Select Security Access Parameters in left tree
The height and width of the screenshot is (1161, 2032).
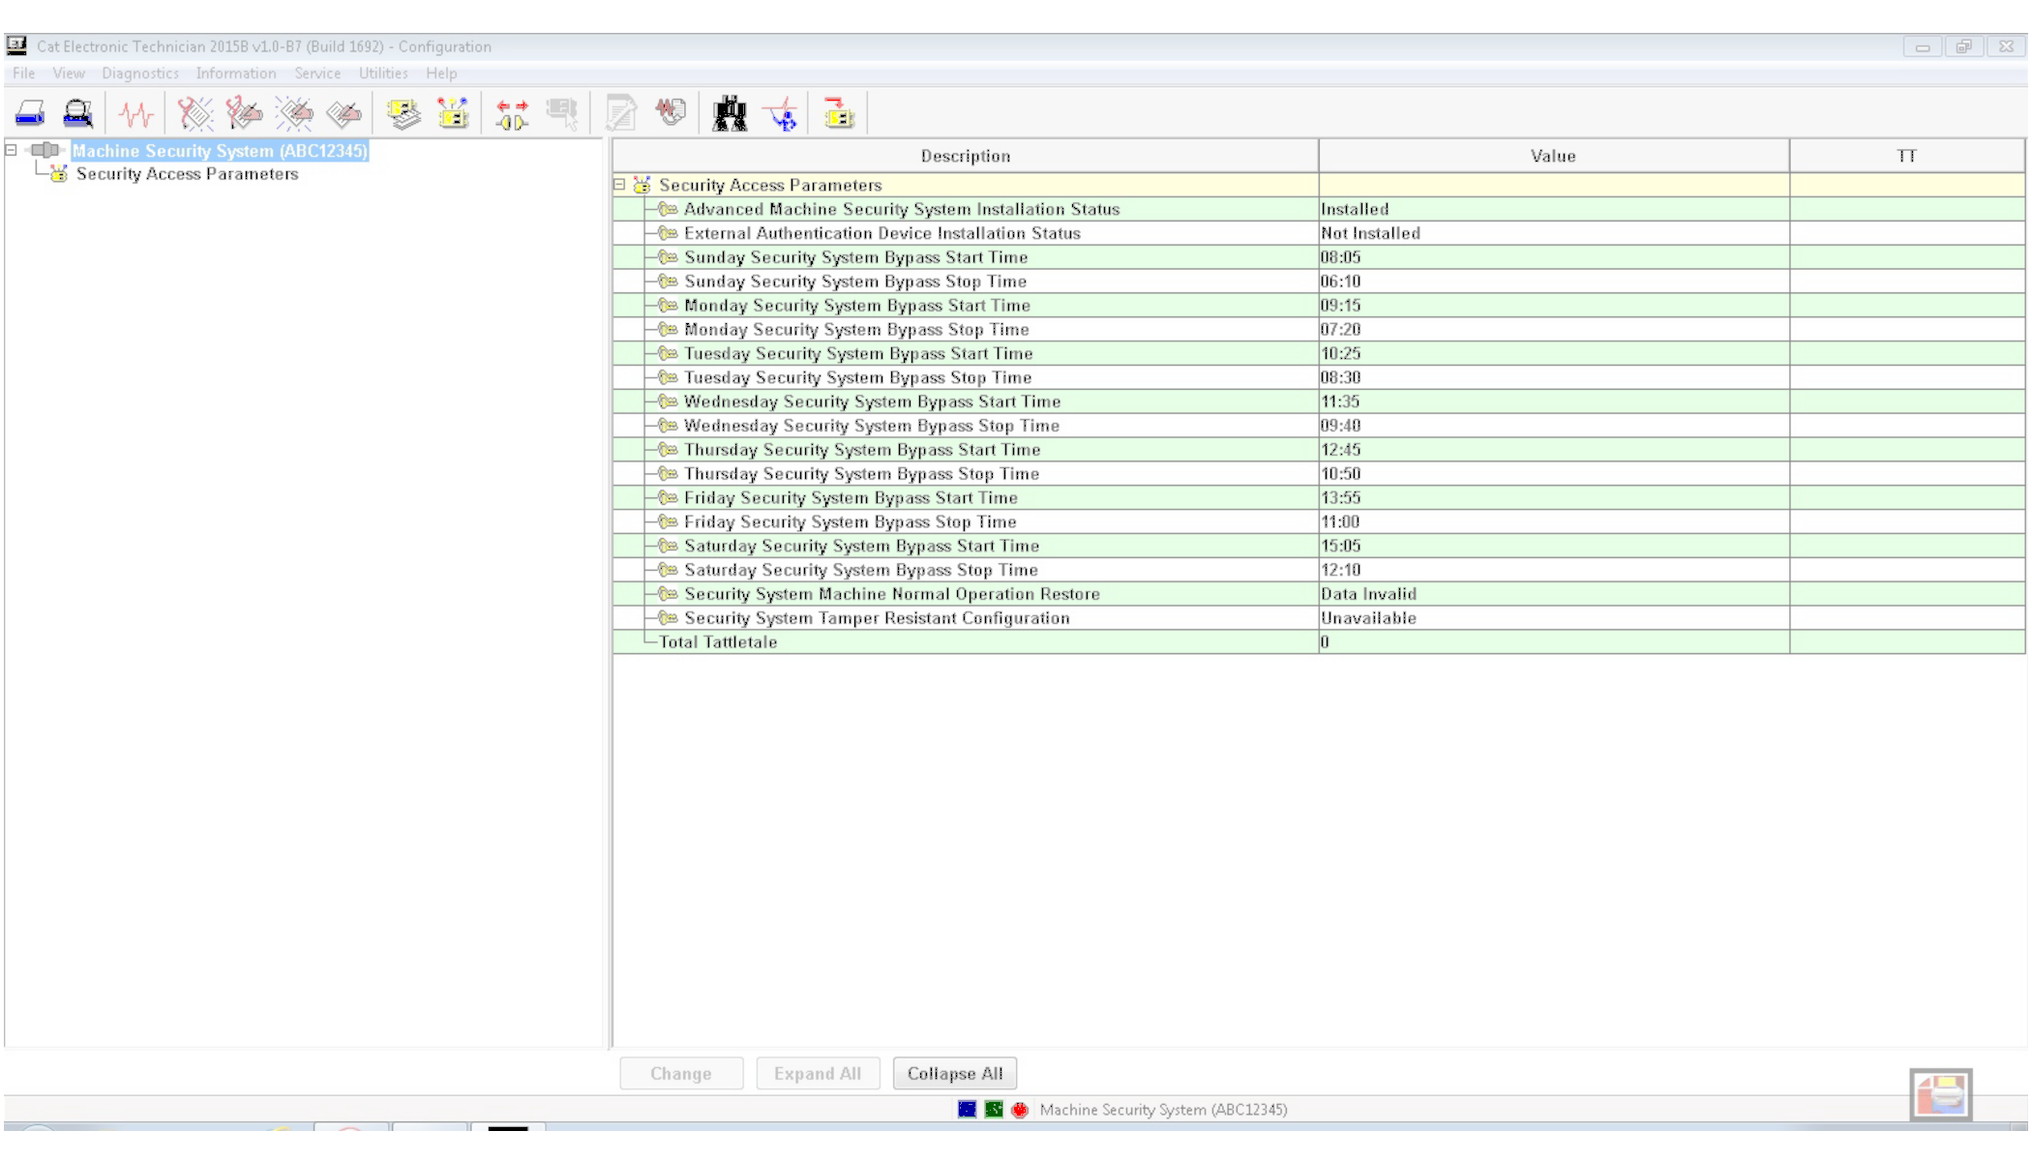188,174
